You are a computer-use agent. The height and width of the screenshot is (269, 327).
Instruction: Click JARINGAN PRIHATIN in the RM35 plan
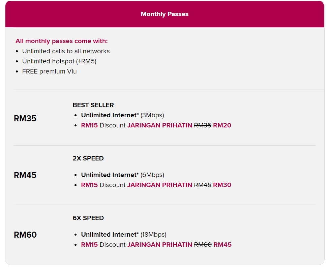(x=159, y=125)
